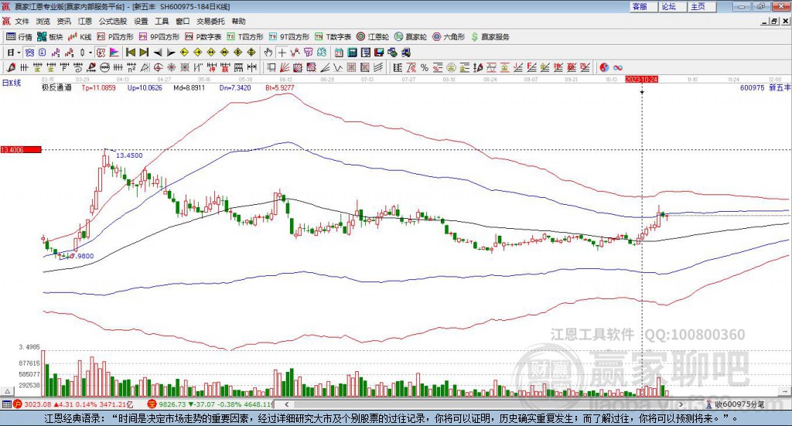Click the Tp=11.0859 indicator value
Viewport: 792px width, 426px height.
(98, 88)
